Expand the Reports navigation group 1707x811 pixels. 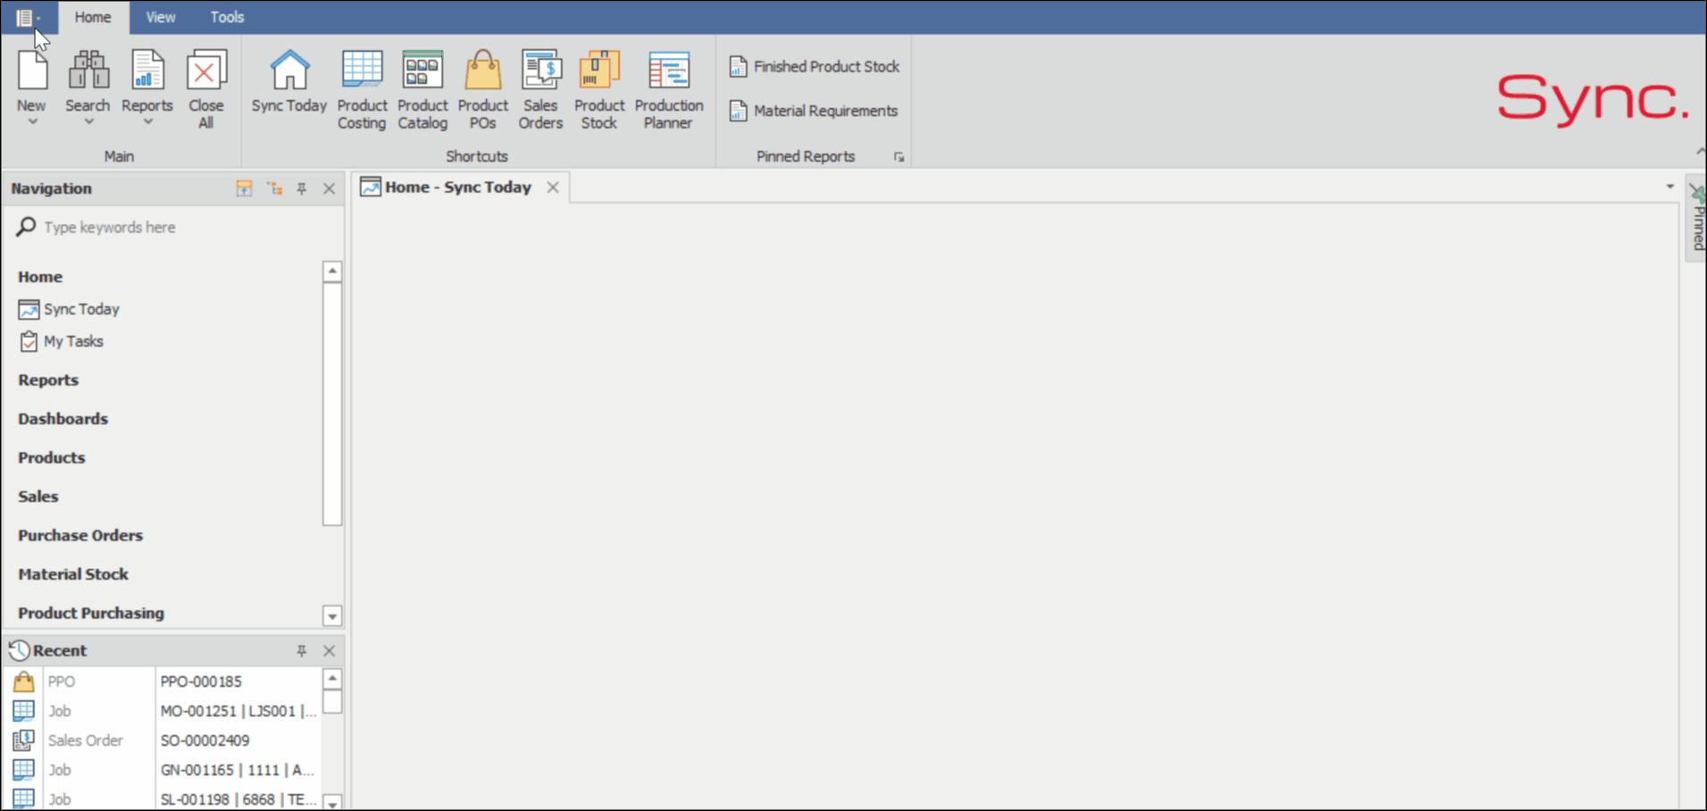[48, 380]
